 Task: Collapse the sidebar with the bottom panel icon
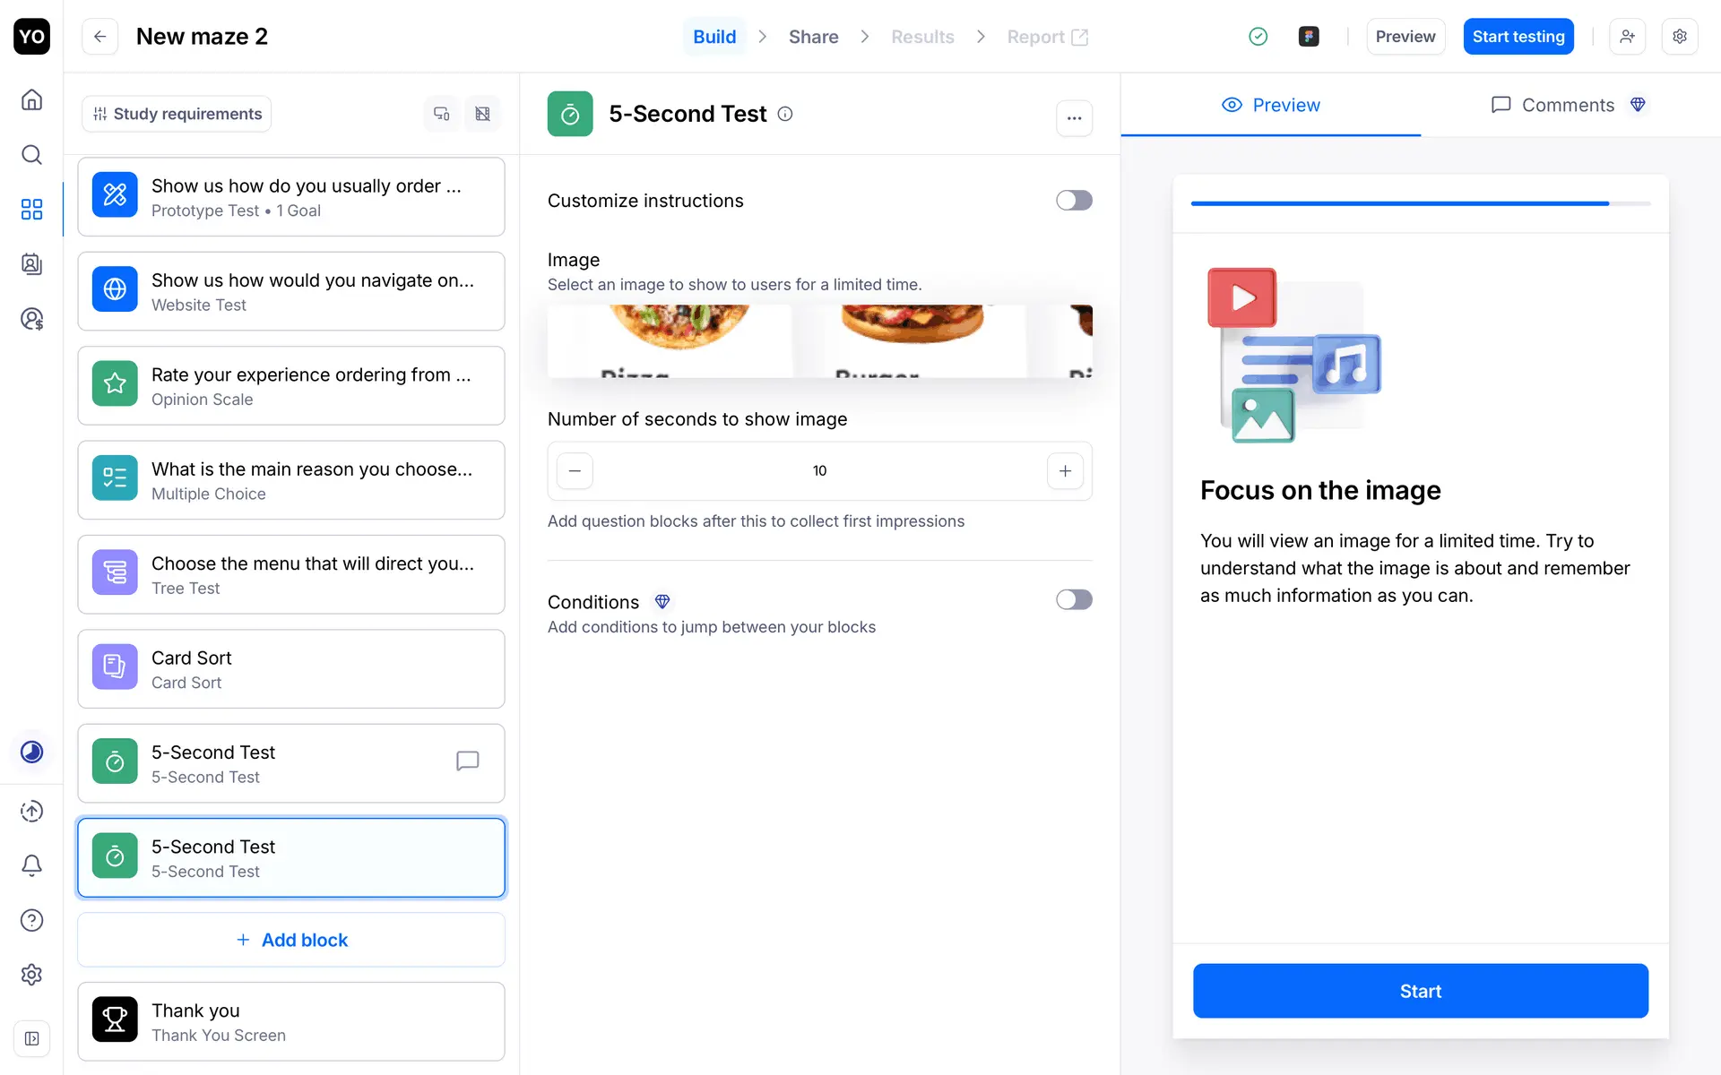31,1038
